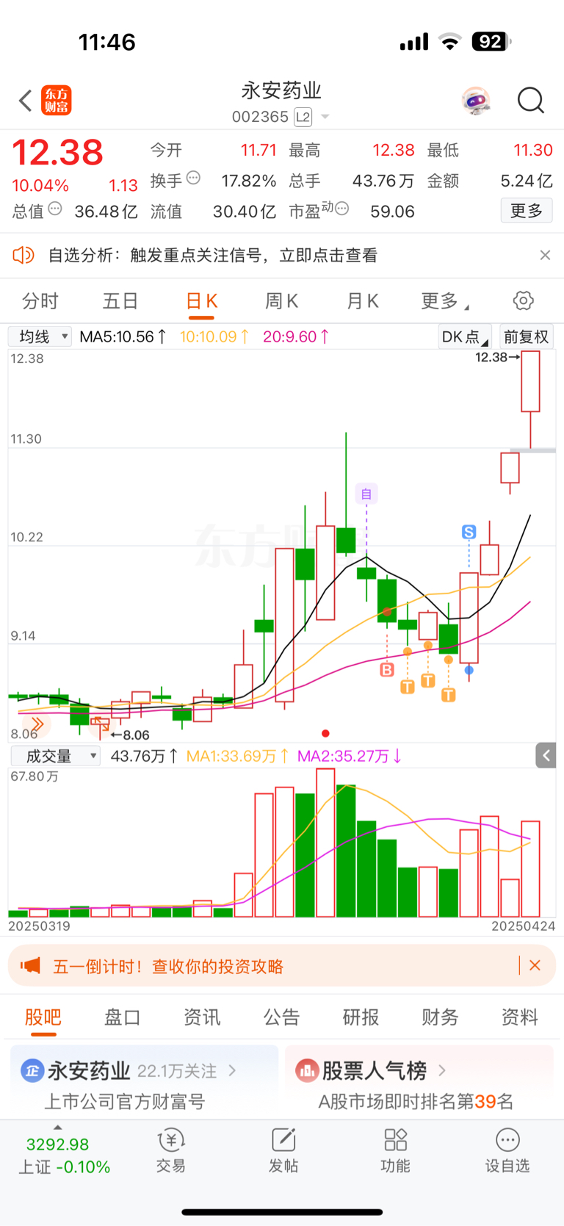564x1226 pixels.
Task: Tap the red dot chart marker
Action: (325, 733)
